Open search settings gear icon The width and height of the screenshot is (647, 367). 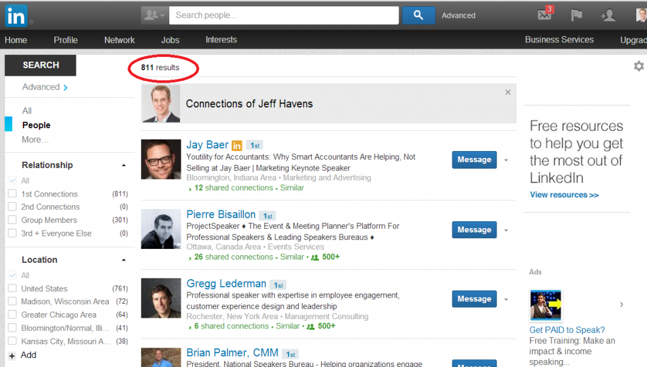tap(639, 66)
